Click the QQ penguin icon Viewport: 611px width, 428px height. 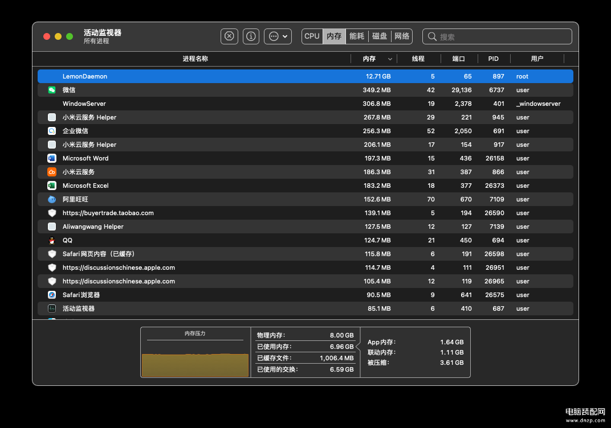point(52,240)
